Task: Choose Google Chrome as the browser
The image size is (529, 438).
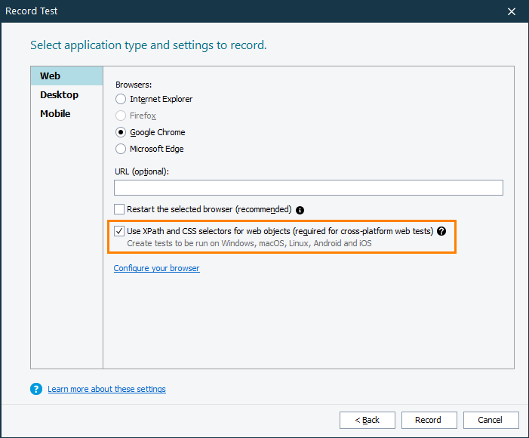Action: (121, 132)
